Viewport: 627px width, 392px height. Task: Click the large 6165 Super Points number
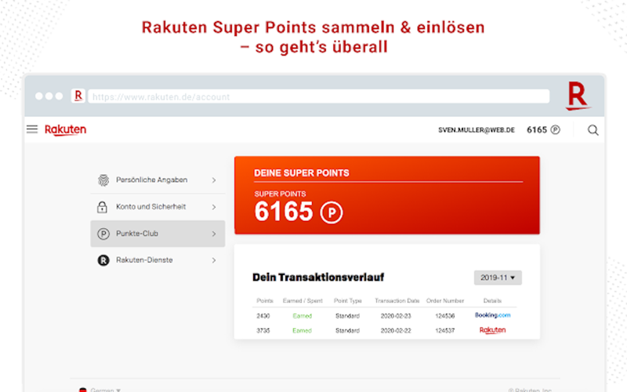284,212
